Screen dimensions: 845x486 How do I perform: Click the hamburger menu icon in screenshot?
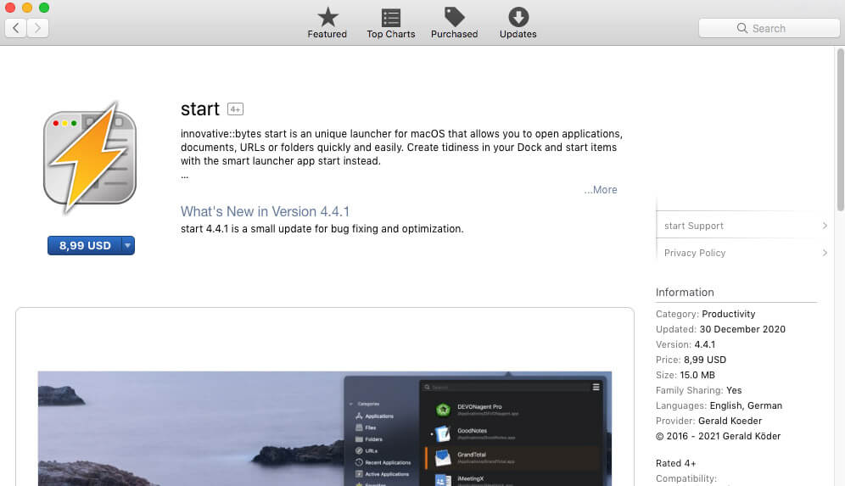click(x=596, y=387)
